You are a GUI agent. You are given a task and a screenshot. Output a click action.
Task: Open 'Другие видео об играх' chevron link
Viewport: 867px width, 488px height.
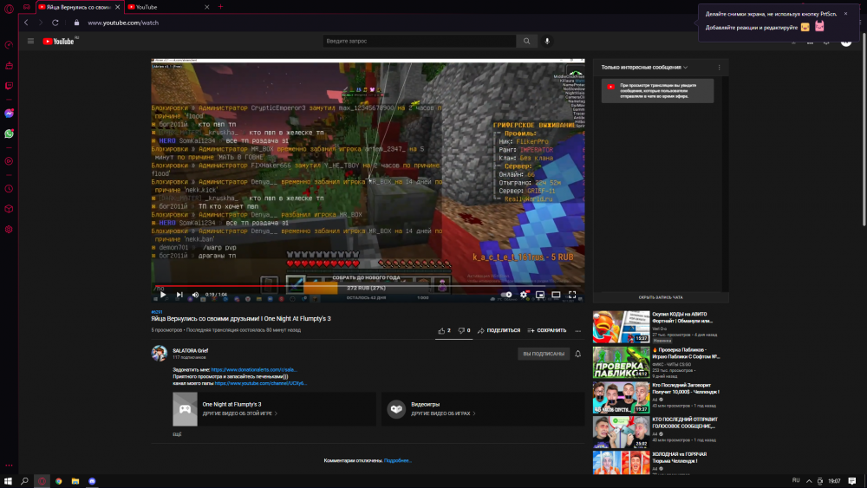(x=443, y=413)
